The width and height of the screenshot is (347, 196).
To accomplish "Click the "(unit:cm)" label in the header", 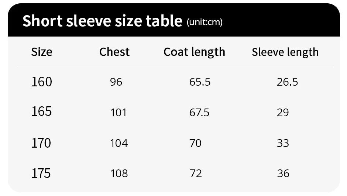I will [x=205, y=22].
